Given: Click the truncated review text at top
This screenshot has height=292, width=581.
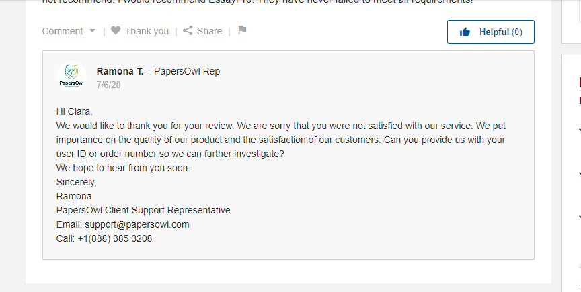Looking at the screenshot, I should (x=258, y=2).
